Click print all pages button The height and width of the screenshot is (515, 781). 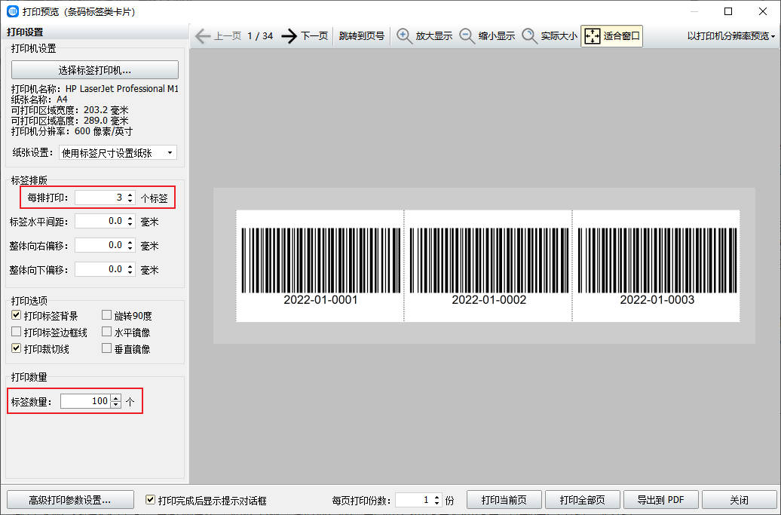click(x=582, y=500)
